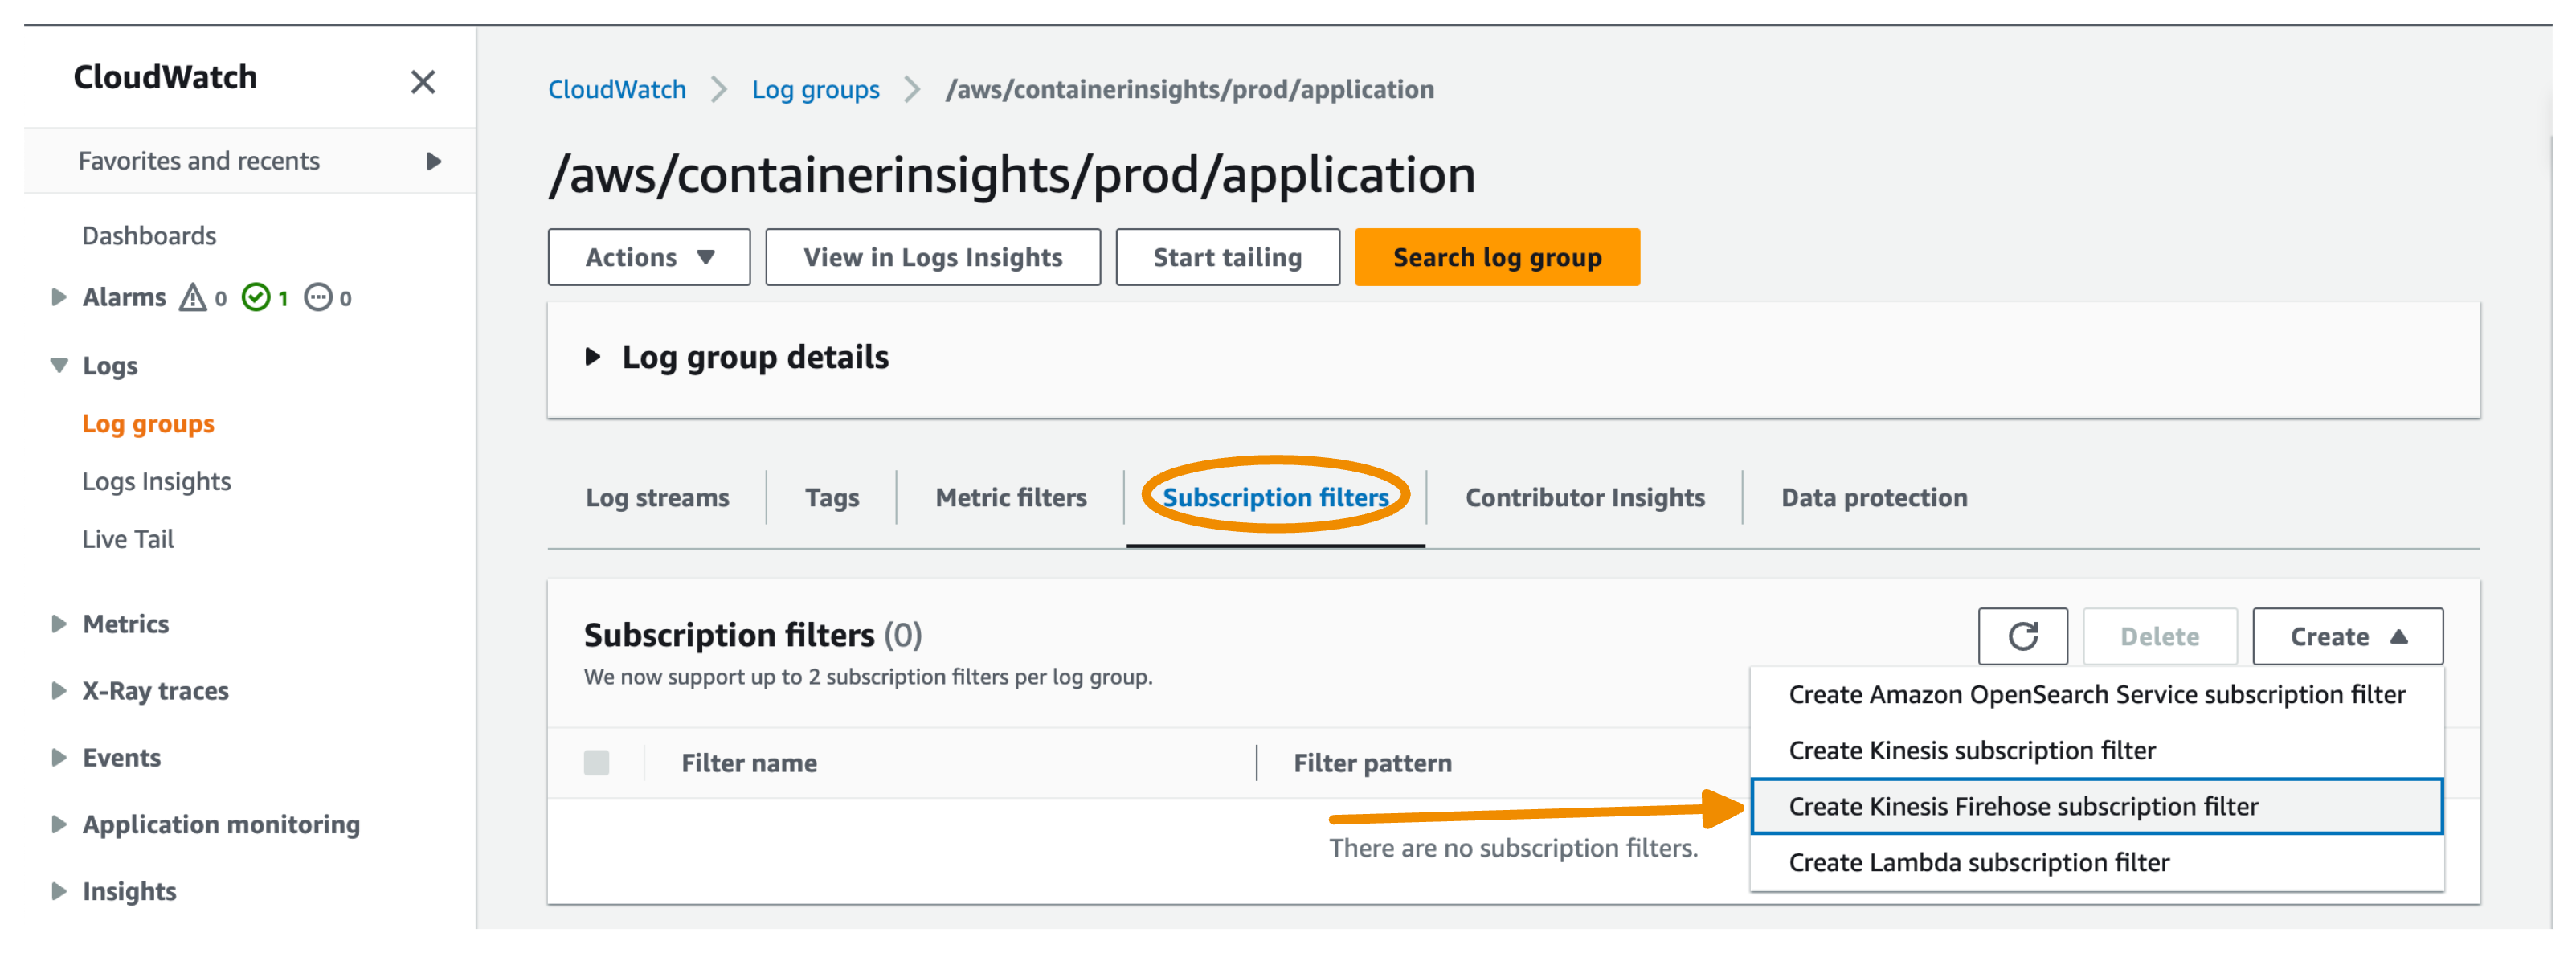Click View in Logs Insights button
This screenshot has height=953, width=2576.
click(x=933, y=257)
